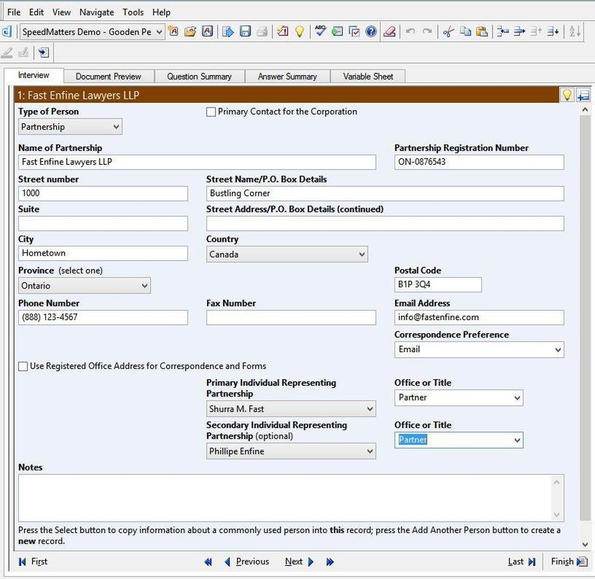
Task: Click the scissors Cut icon
Action: coord(448,32)
